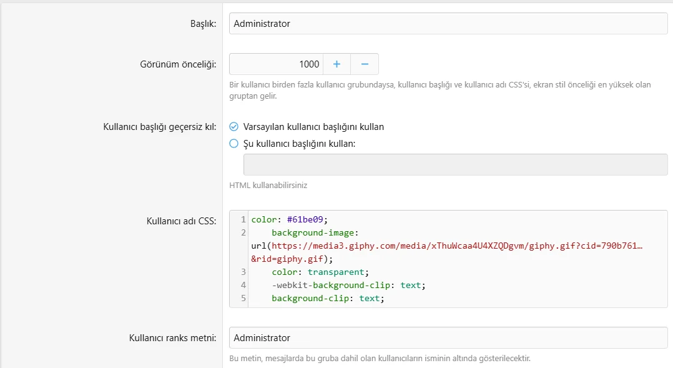Choose the 'Şu kullanıcı başlığını kullan' radio option
Image resolution: width=673 pixels, height=368 pixels.
pyautogui.click(x=234, y=144)
